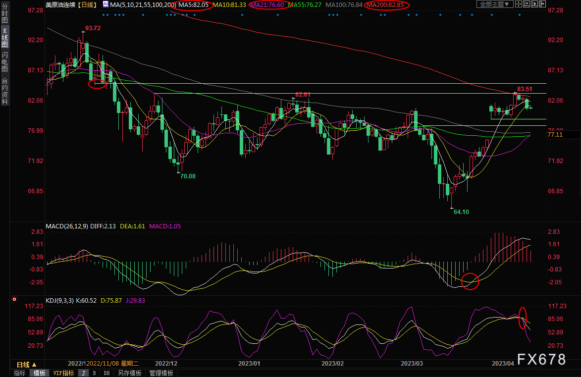Click the play-forward chart icon
This screenshot has width=581, height=377.
click(534, 4)
